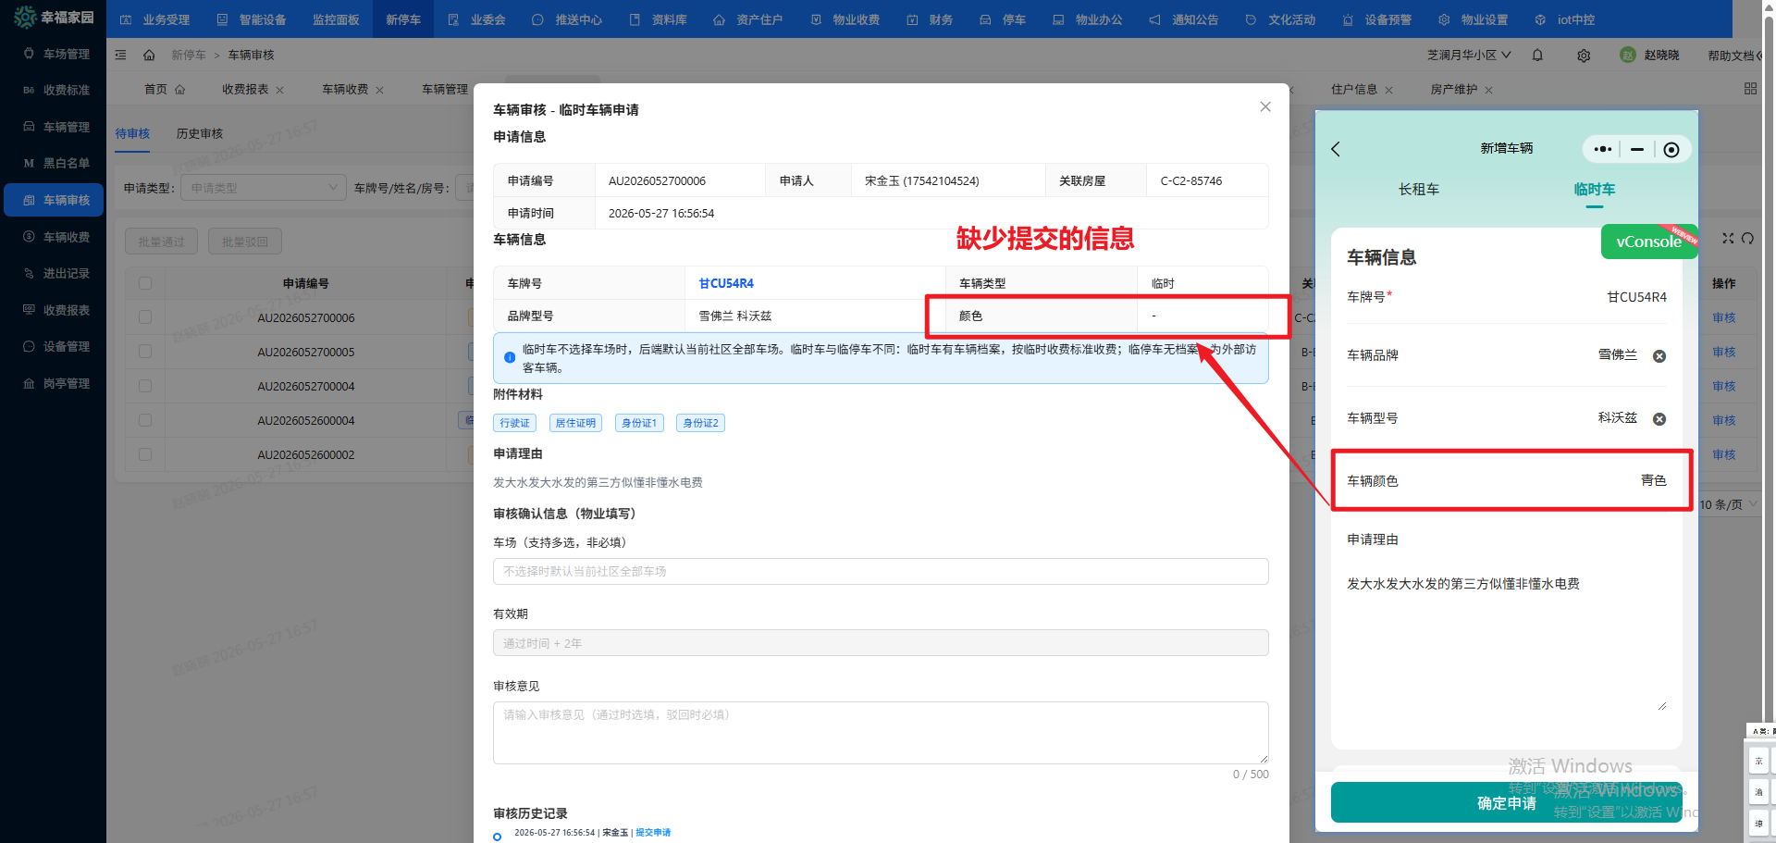Open 智能设备 in top menu
This screenshot has width=1776, height=843.
pos(252,19)
